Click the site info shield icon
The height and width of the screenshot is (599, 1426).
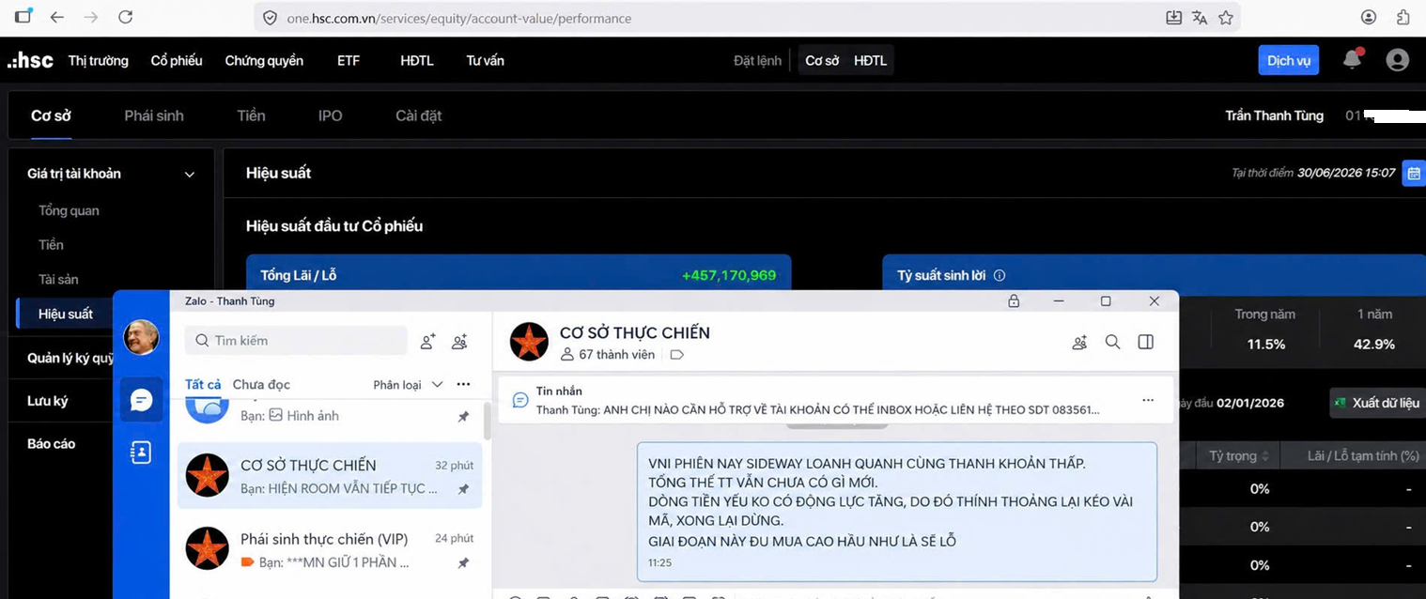[x=270, y=18]
